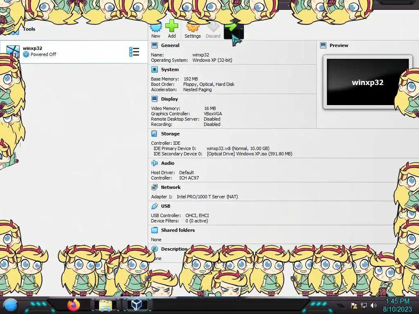Launch Firefox from the taskbar

click(74, 305)
